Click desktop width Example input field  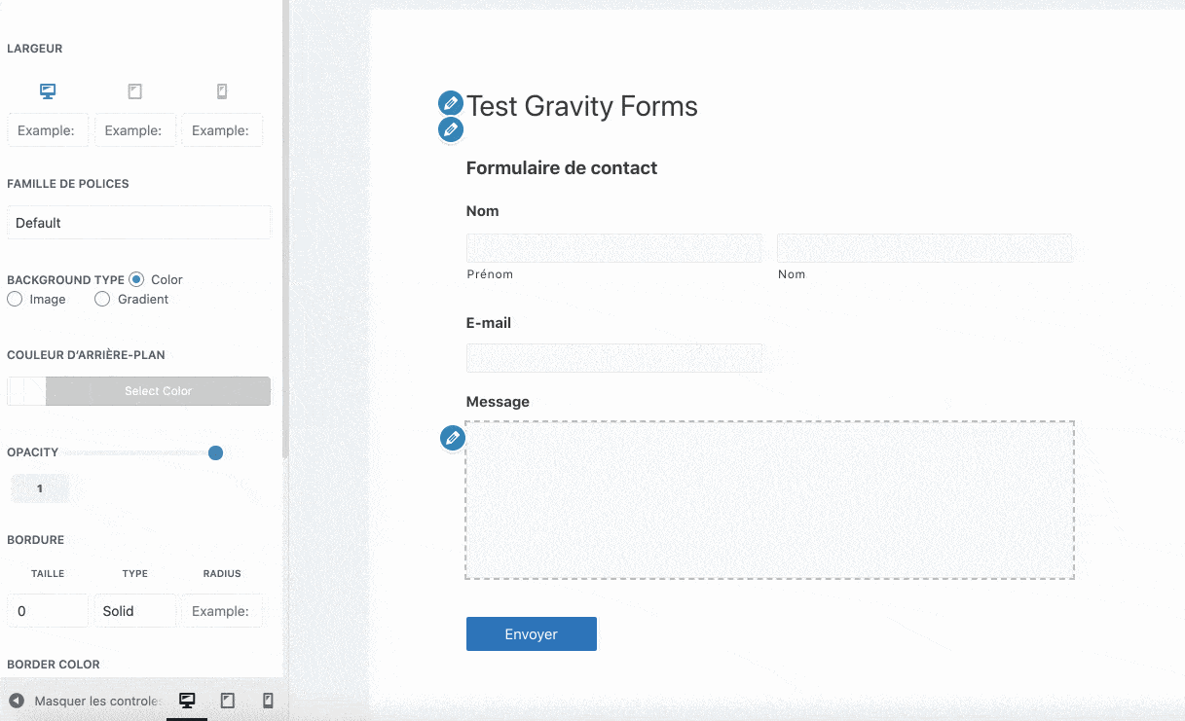48,130
